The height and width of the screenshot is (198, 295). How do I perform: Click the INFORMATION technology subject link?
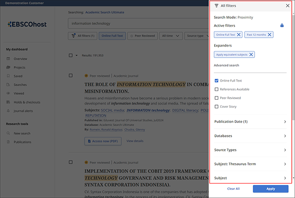coord(148,110)
